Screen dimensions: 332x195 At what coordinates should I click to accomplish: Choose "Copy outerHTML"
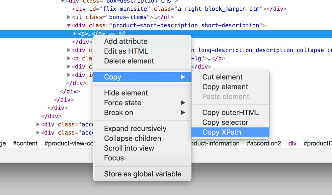point(230,112)
